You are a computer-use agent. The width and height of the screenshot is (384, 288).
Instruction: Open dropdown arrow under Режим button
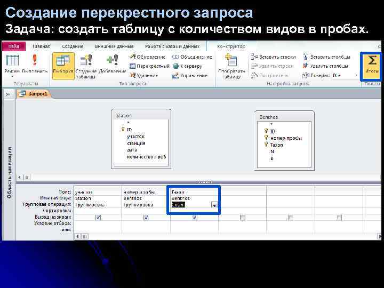(12, 76)
